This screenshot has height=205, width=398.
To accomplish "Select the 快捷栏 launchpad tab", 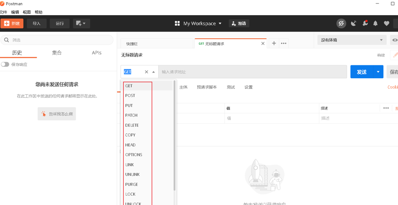I will [157, 44].
